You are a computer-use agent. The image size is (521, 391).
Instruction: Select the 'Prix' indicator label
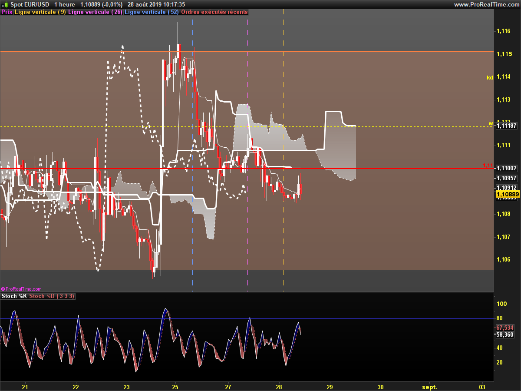coord(7,12)
